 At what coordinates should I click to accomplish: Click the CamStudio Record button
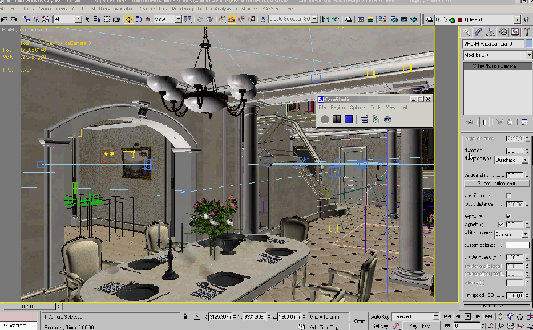click(x=325, y=119)
